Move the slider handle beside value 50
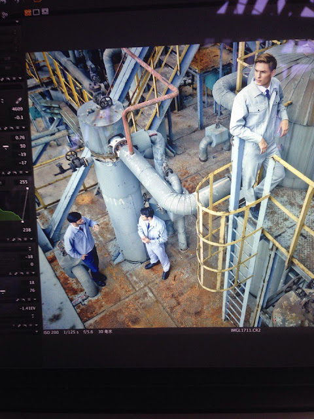The image size is (314, 419). [x=5, y=147]
